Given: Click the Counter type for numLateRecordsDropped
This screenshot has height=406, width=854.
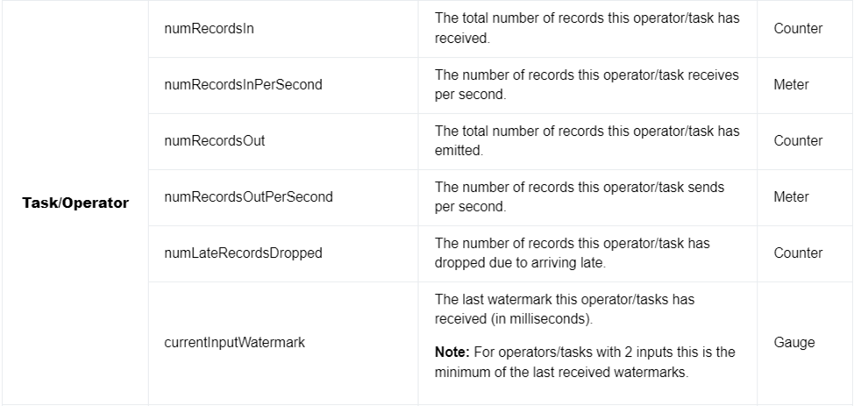Looking at the screenshot, I should tap(798, 253).
